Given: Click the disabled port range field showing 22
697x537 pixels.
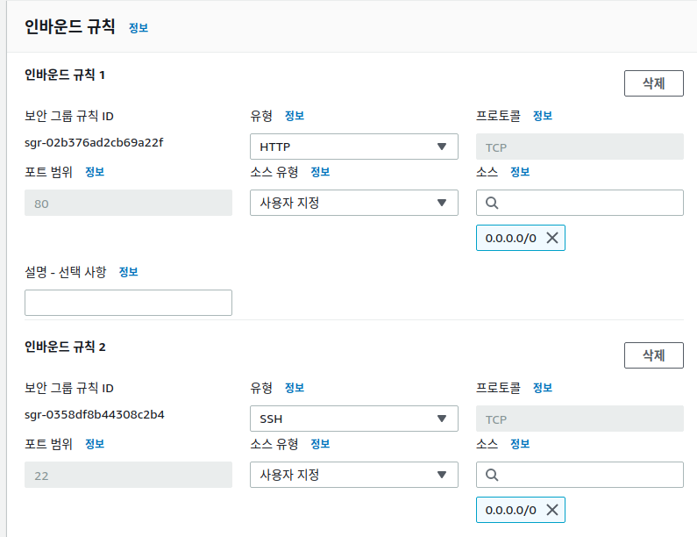Looking at the screenshot, I should tap(128, 475).
